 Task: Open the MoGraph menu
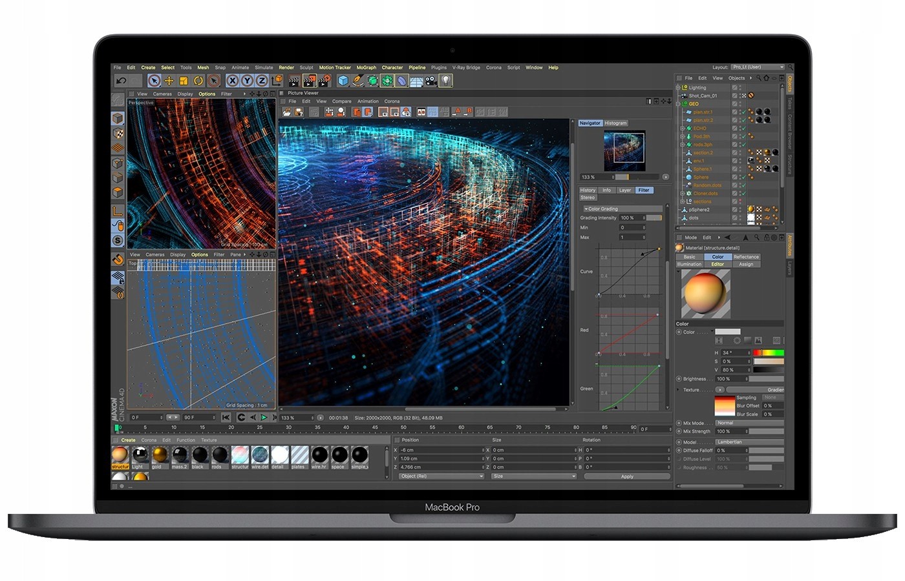click(366, 67)
